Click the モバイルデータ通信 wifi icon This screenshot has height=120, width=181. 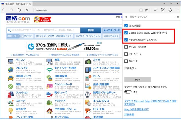50,70
